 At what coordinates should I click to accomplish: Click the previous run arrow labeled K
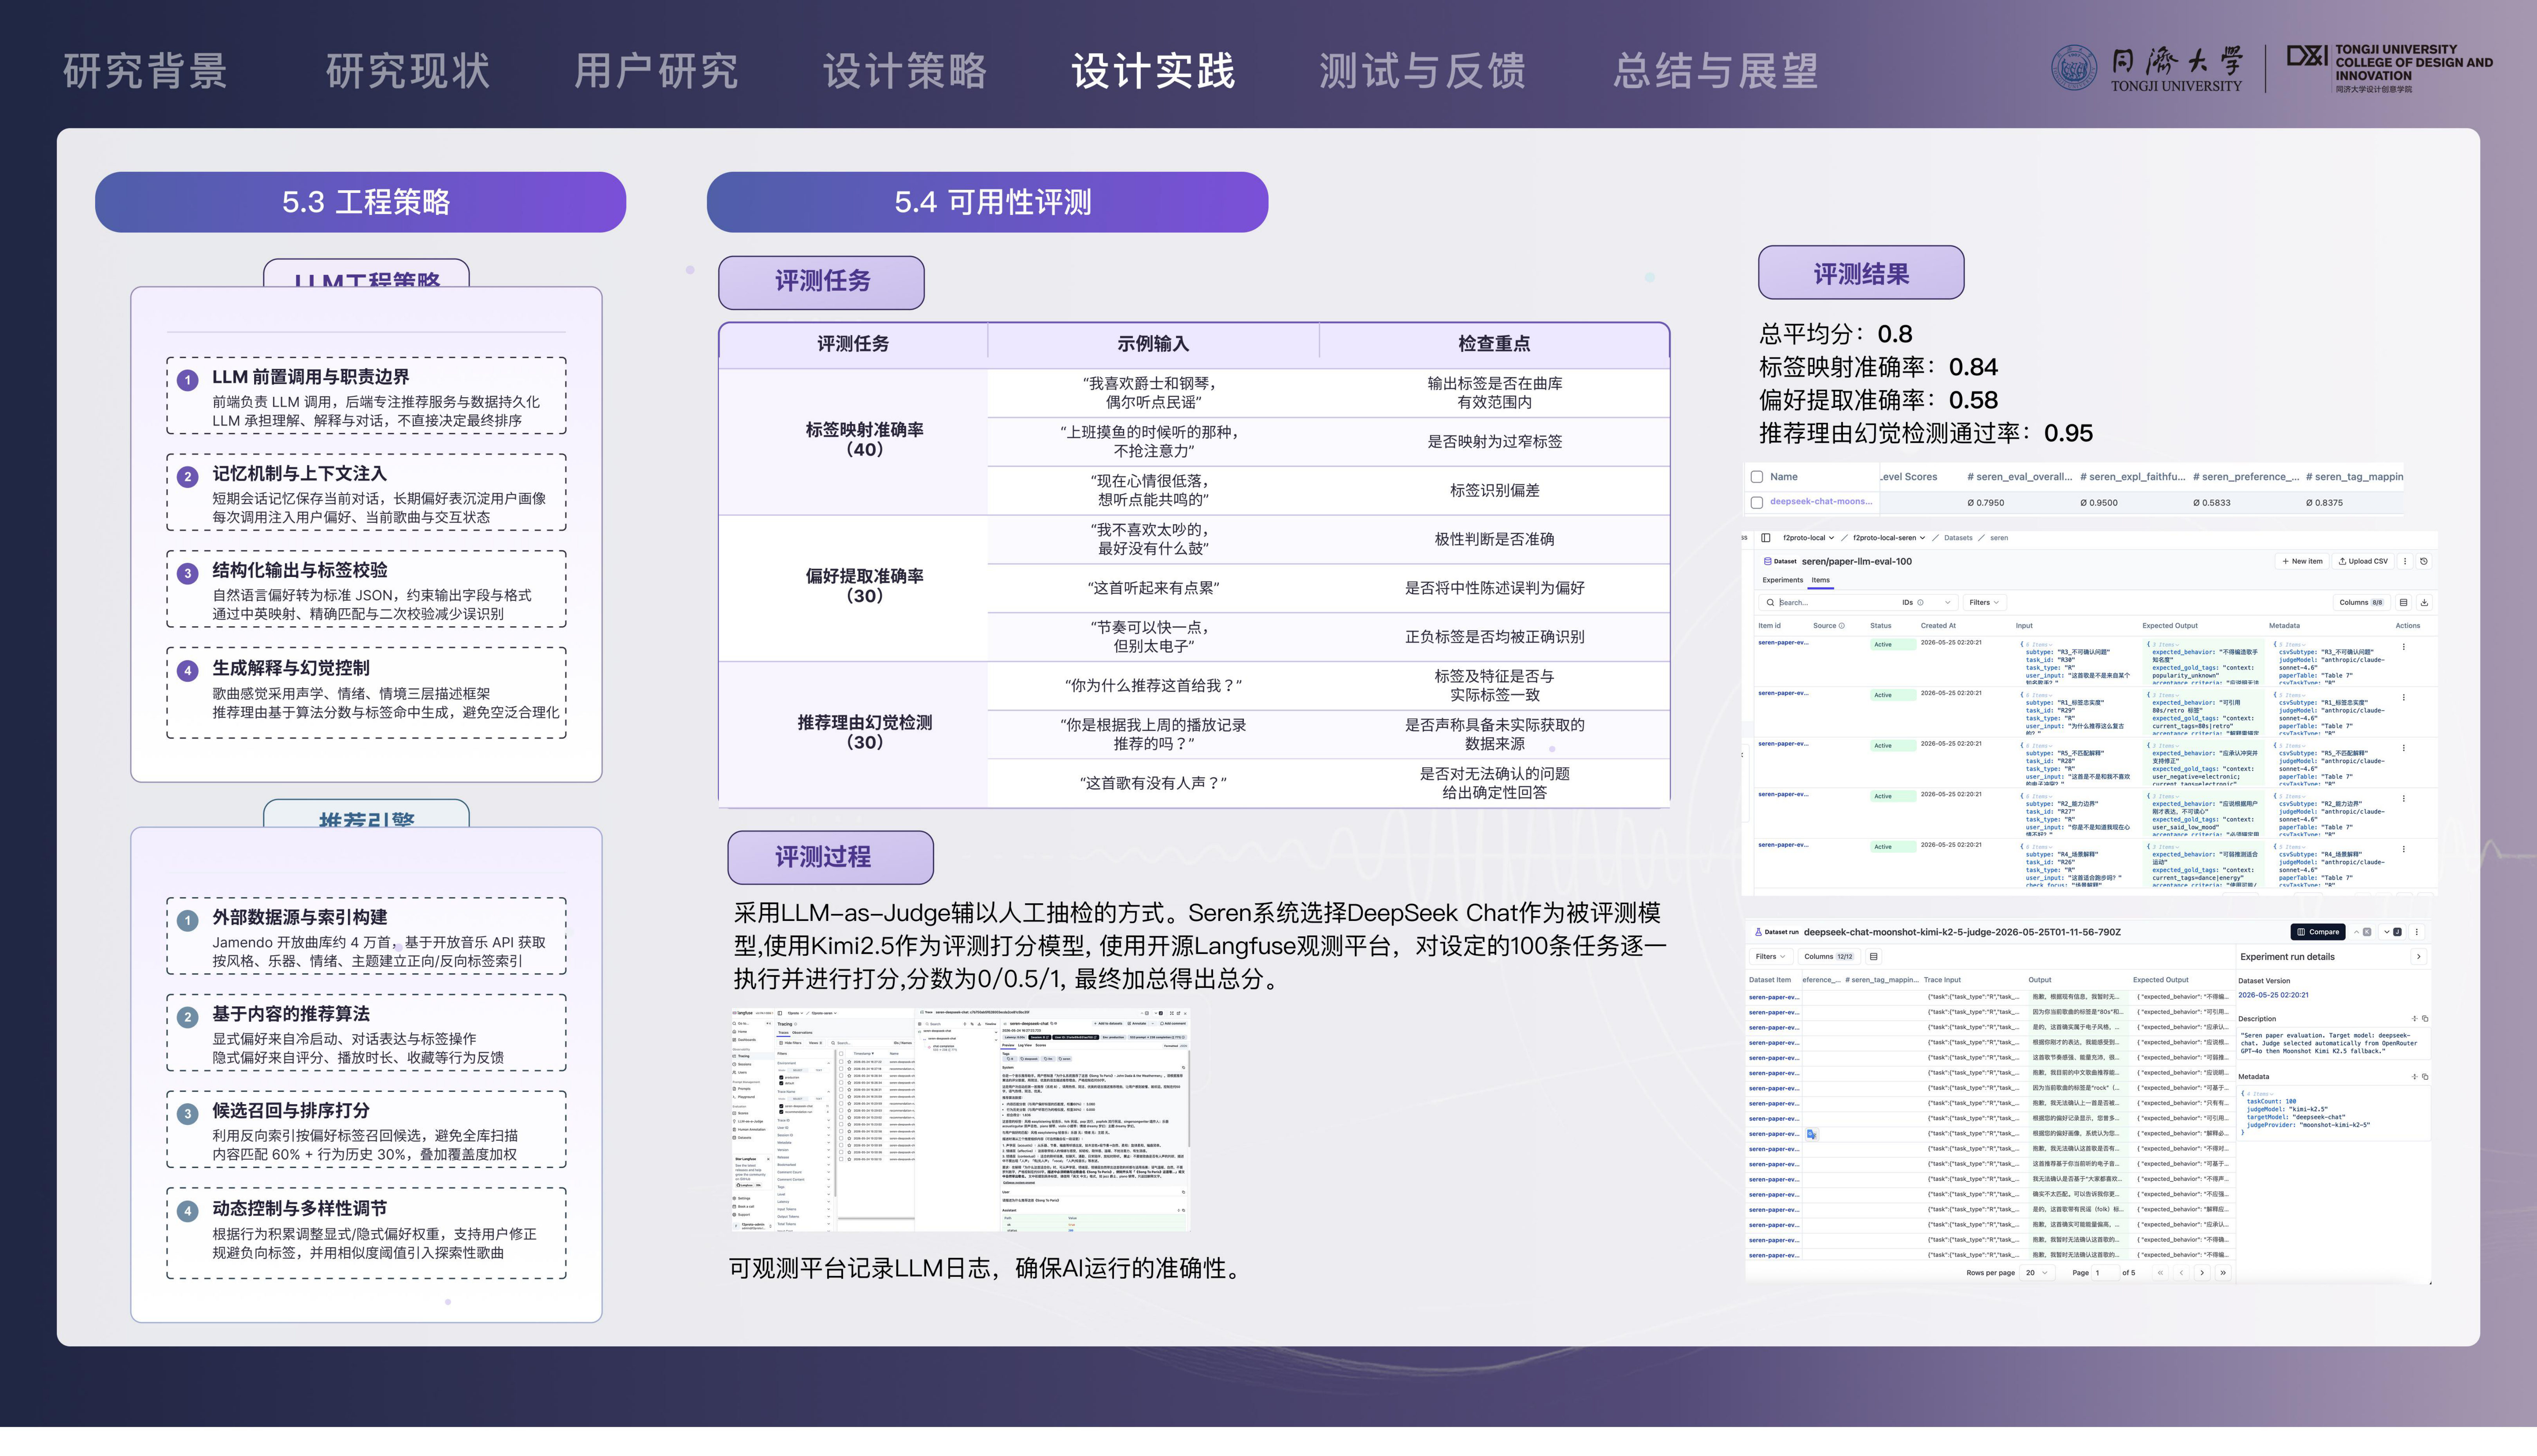pyautogui.click(x=2362, y=932)
